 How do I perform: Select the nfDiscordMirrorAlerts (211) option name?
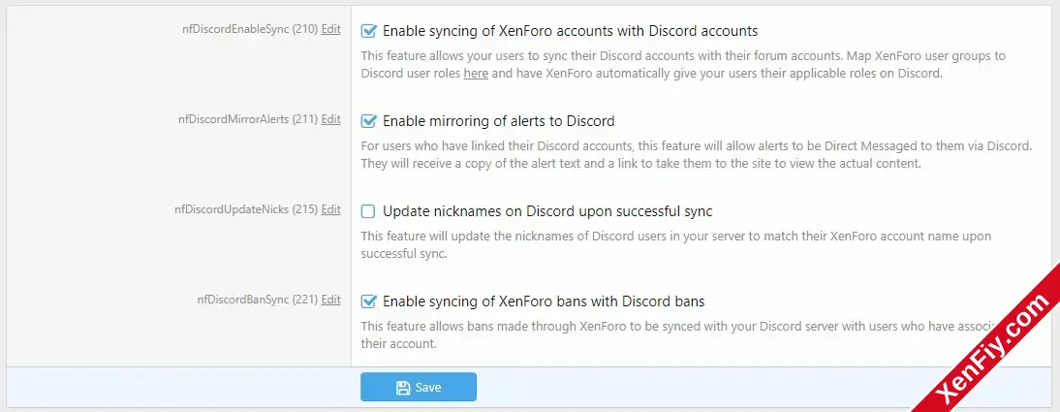pyautogui.click(x=248, y=119)
